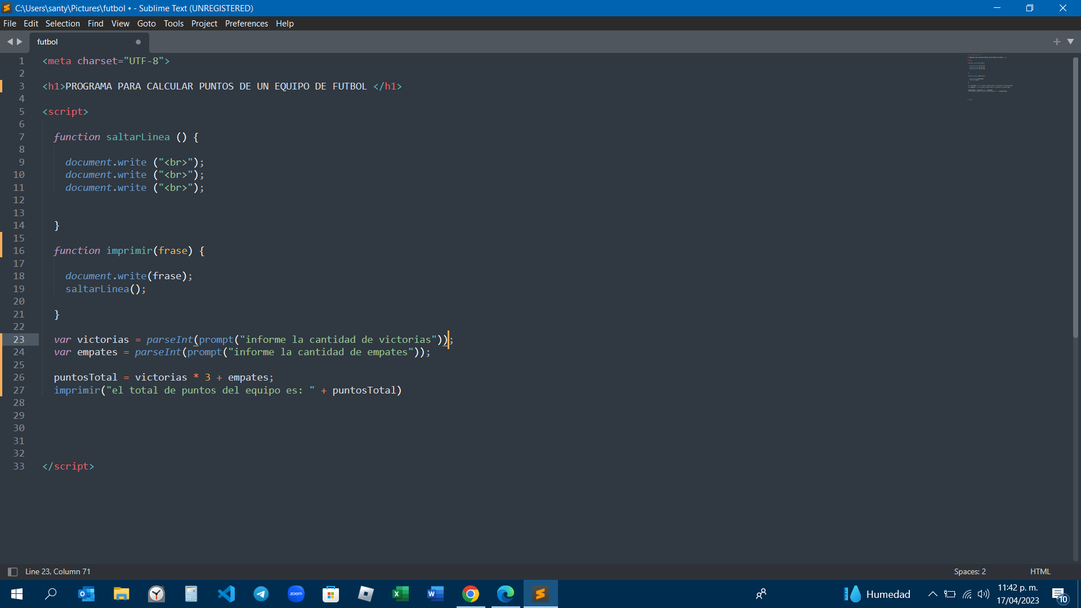Screen dimensions: 1081x608
Task: Open the View menu
Action: click(120, 24)
